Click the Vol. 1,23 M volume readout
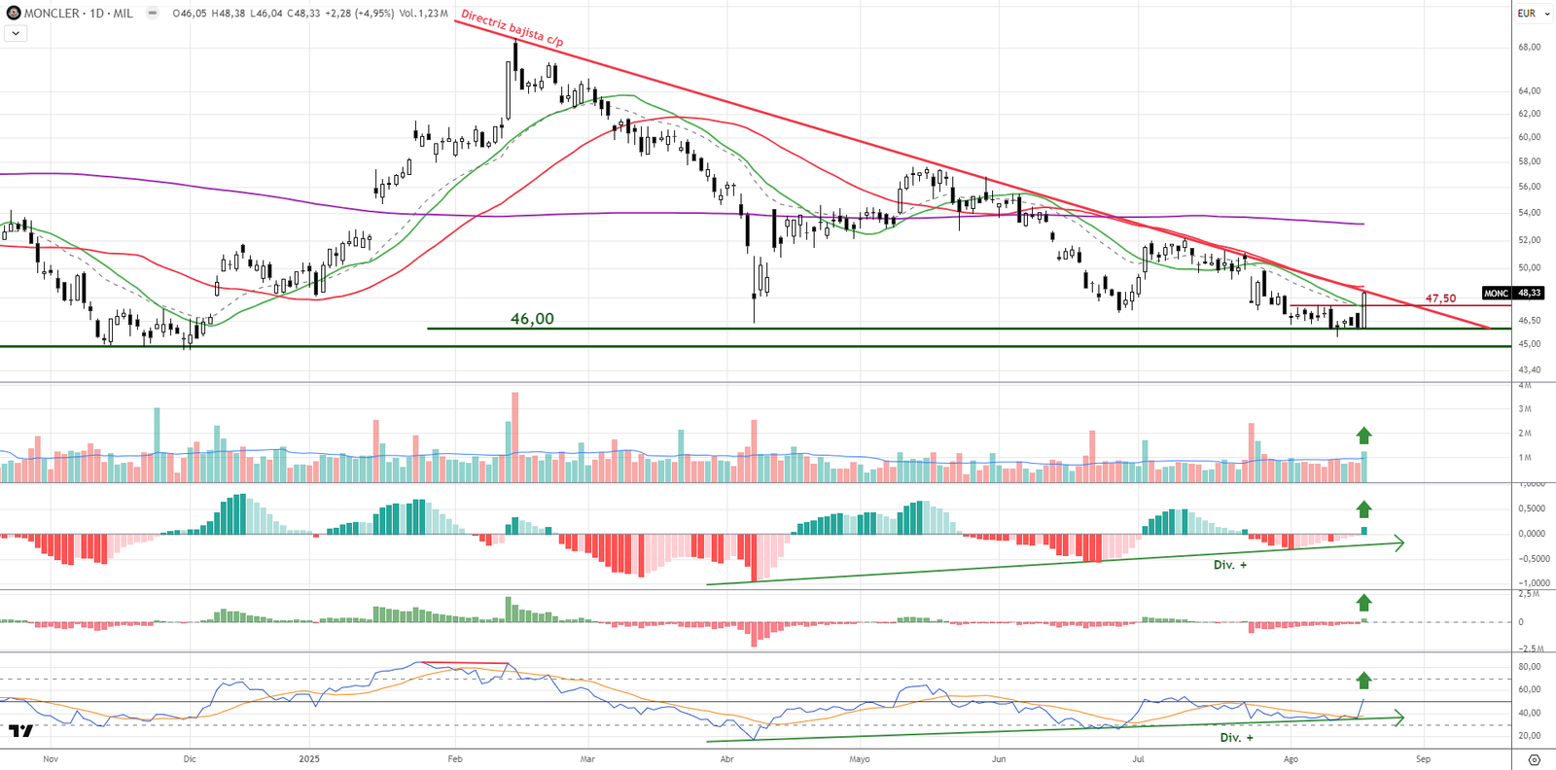The image size is (1556, 770). 424,14
